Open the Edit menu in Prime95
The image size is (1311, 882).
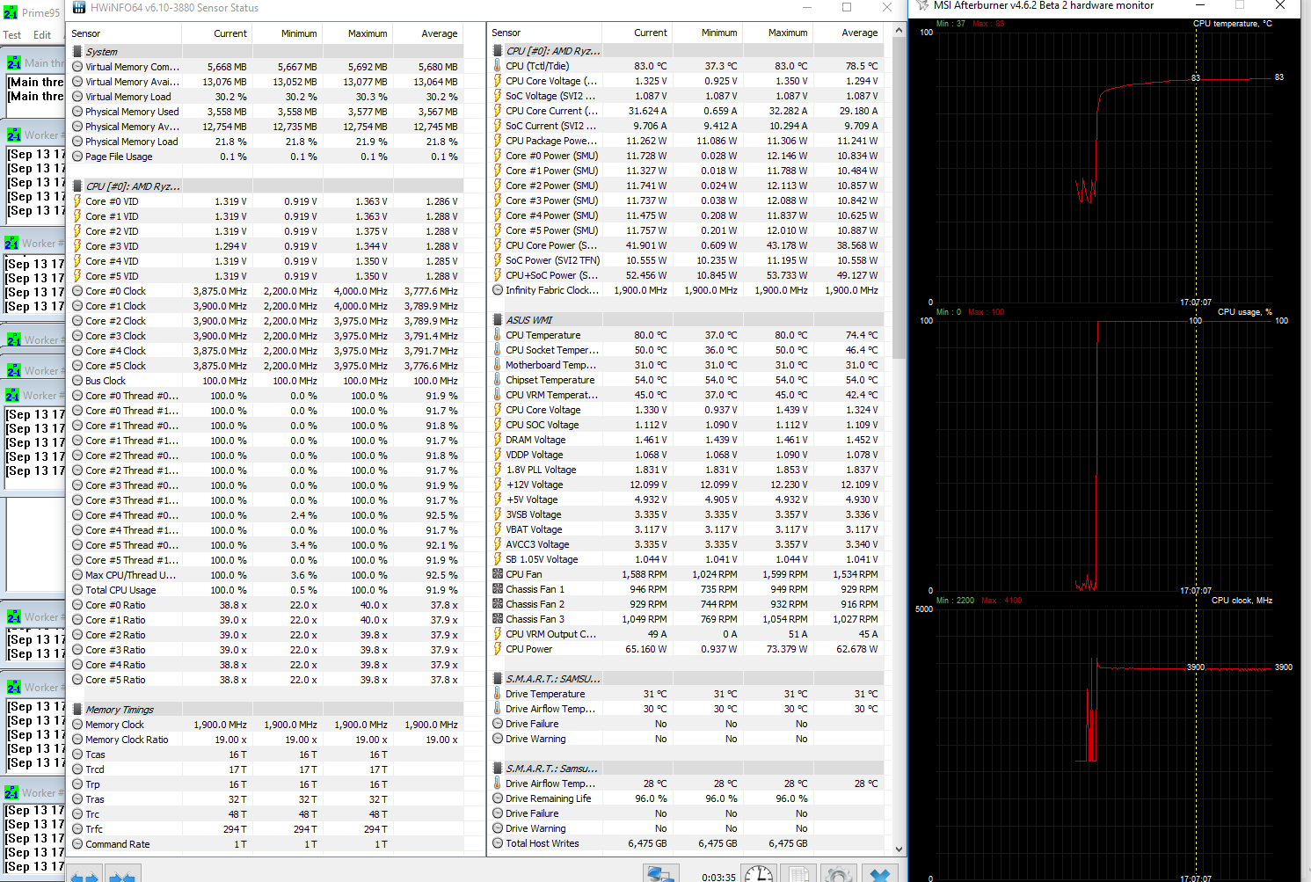click(42, 35)
